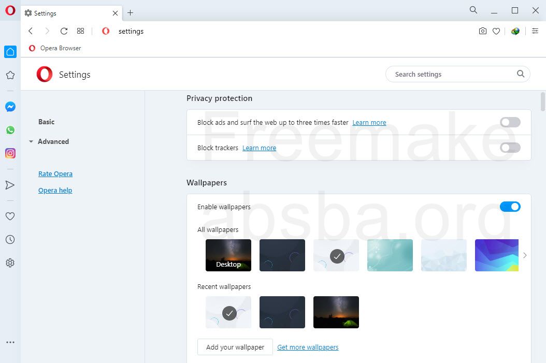
Task: Reload the page with the refresh icon
Action: (64, 31)
